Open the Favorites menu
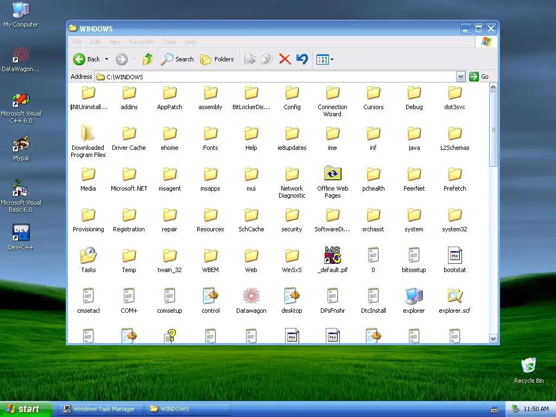 (x=142, y=42)
